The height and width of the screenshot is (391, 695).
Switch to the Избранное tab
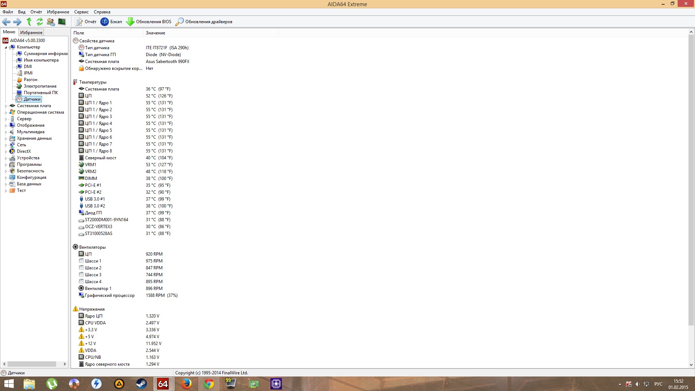pos(31,33)
